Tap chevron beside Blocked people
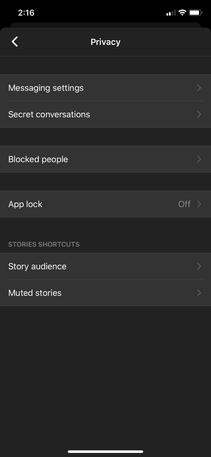 tap(199, 159)
